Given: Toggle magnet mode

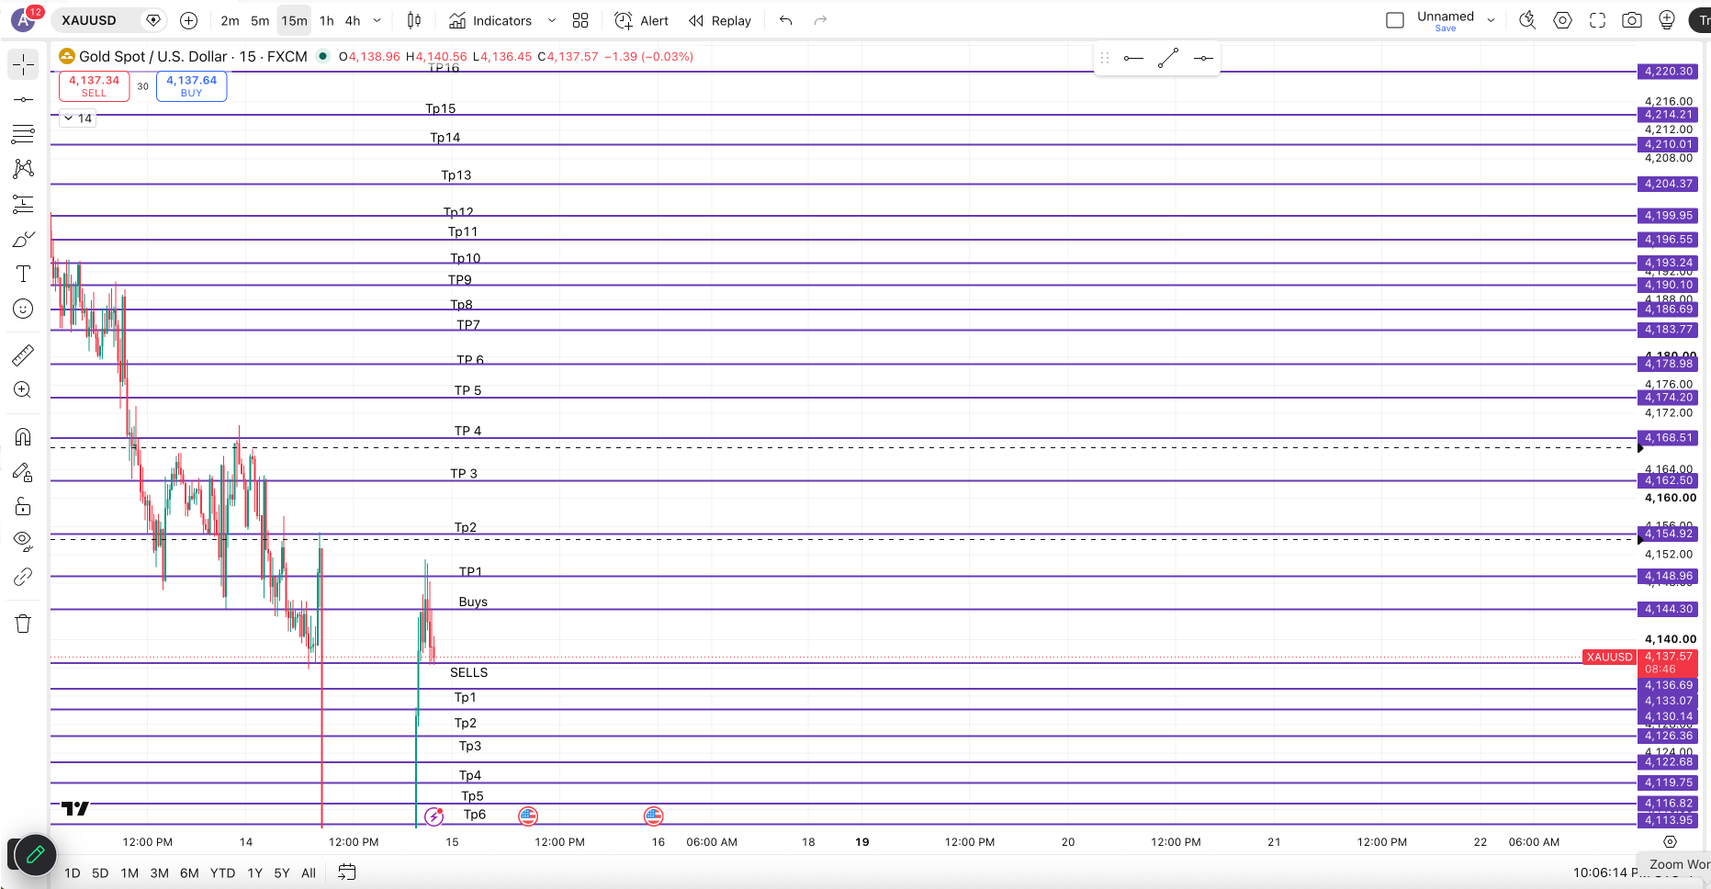Looking at the screenshot, I should point(23,437).
